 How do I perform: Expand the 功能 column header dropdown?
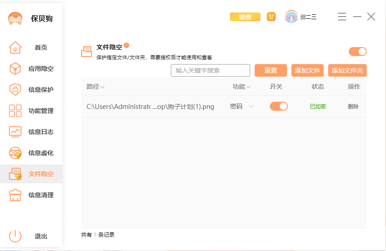click(248, 87)
